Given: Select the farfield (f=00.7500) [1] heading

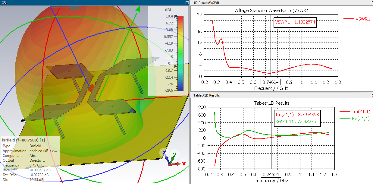Looking at the screenshot, I should 24,140.
